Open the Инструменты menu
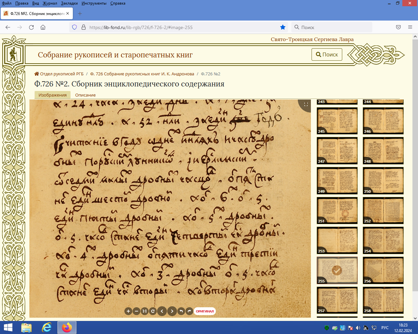This screenshot has width=418, height=334. [94, 3]
